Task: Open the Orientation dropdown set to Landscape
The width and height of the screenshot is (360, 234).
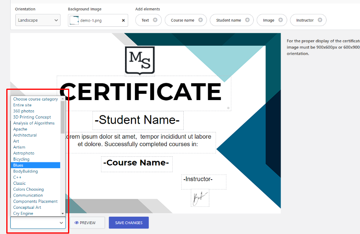Action: 38,20
